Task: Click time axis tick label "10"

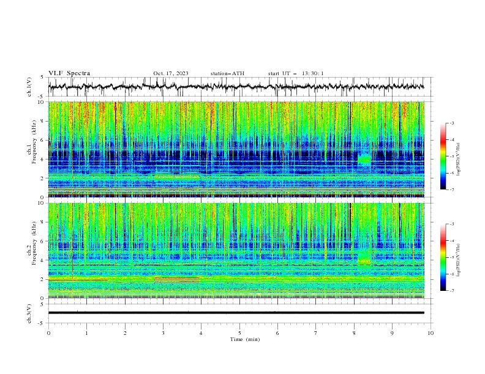Action: point(430,333)
